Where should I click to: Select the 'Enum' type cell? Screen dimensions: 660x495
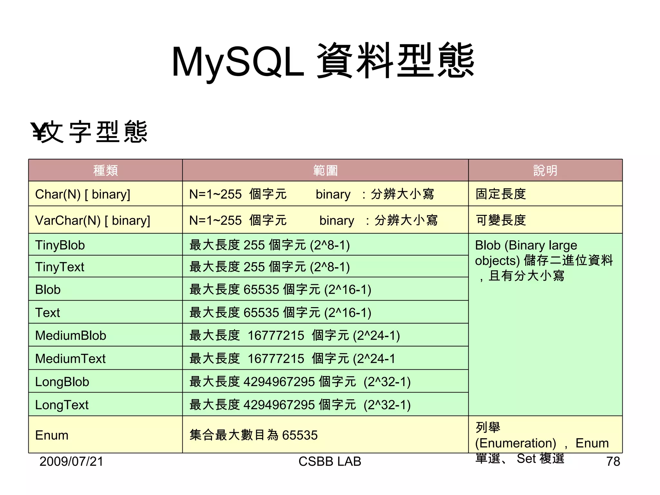[x=105, y=435]
